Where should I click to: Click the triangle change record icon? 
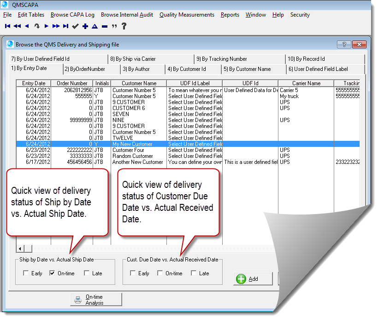[x=94, y=26]
